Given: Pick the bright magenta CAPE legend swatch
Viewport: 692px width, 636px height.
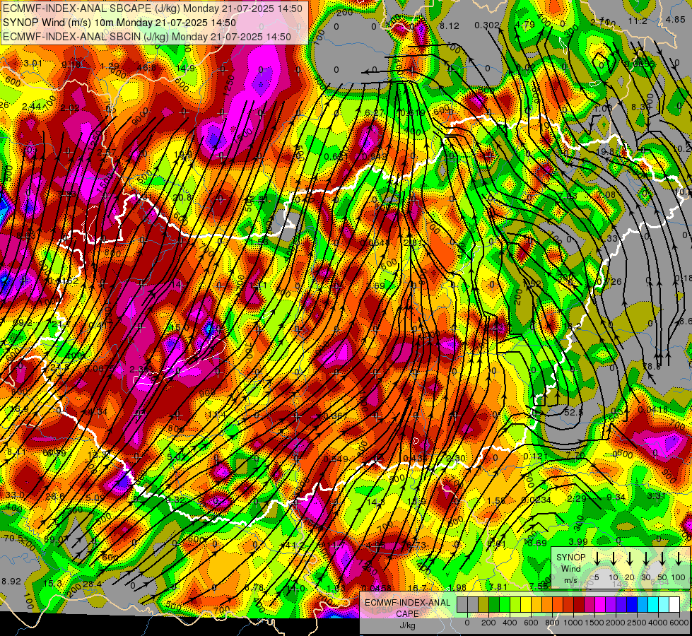Looking at the screenshot, I should tap(600, 604).
